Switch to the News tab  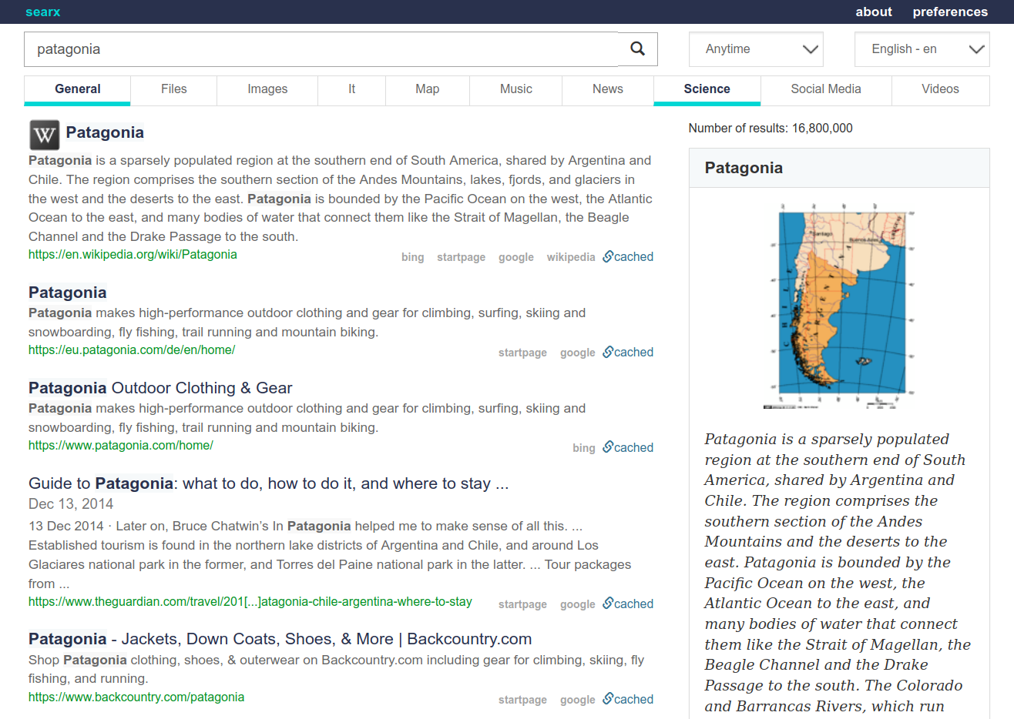[x=608, y=89]
